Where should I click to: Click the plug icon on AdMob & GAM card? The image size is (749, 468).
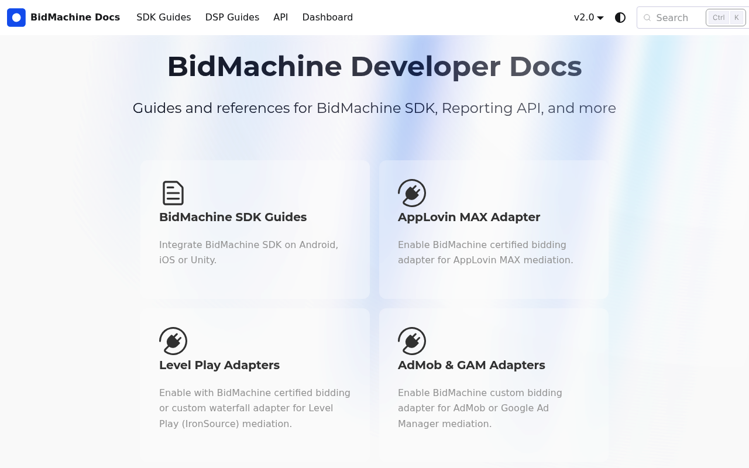412,341
